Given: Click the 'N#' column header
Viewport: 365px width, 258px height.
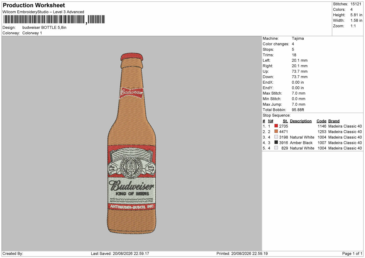Looking at the screenshot, I should pos(271,121).
